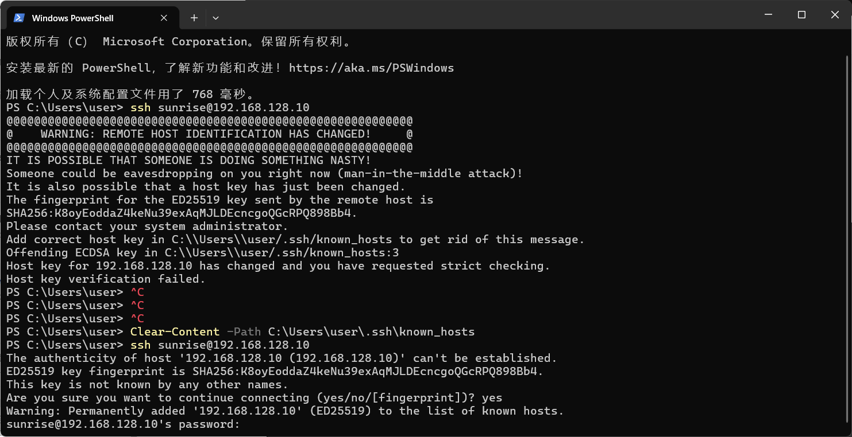
Task: Click the "yes" answer after the continue connecting prompt
Action: pos(492,397)
